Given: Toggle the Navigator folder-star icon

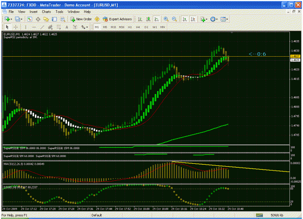Looking at the screenshot, I should pyautogui.click(x=46, y=19).
